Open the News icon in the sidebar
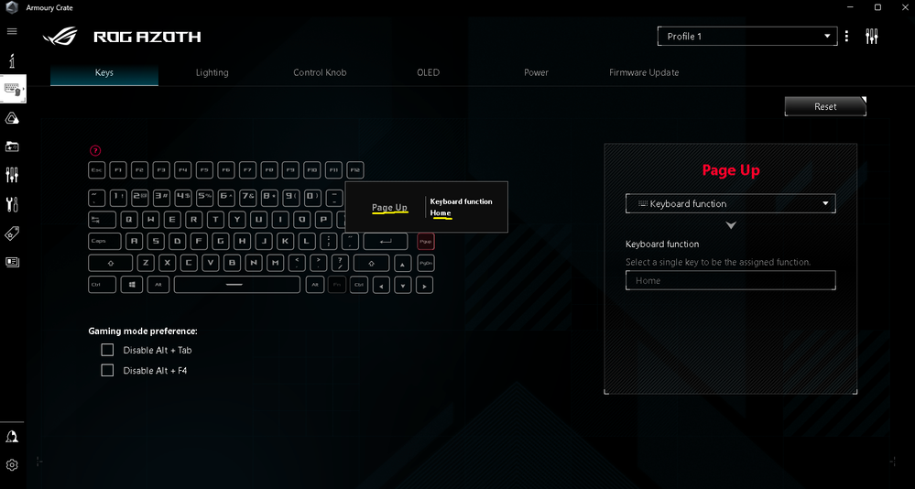 (x=12, y=262)
